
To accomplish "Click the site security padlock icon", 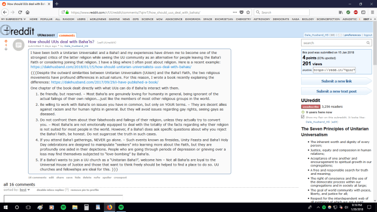I will tap(67, 12).
